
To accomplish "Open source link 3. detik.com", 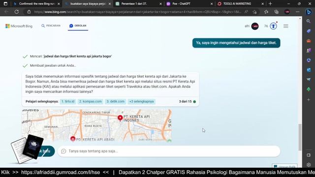I will pos(115,102).
